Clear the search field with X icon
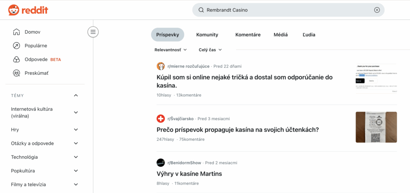The height and width of the screenshot is (193, 410). tap(377, 10)
